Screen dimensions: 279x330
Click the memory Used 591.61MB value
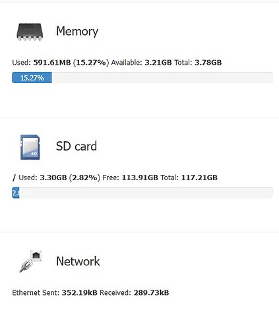click(52, 63)
